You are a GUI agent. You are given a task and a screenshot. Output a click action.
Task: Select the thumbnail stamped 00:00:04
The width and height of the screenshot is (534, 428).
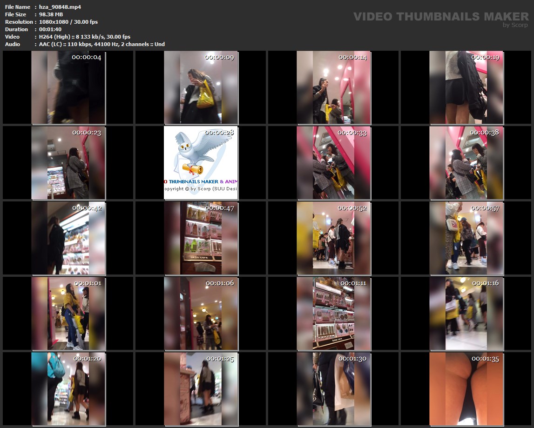pyautogui.click(x=68, y=88)
